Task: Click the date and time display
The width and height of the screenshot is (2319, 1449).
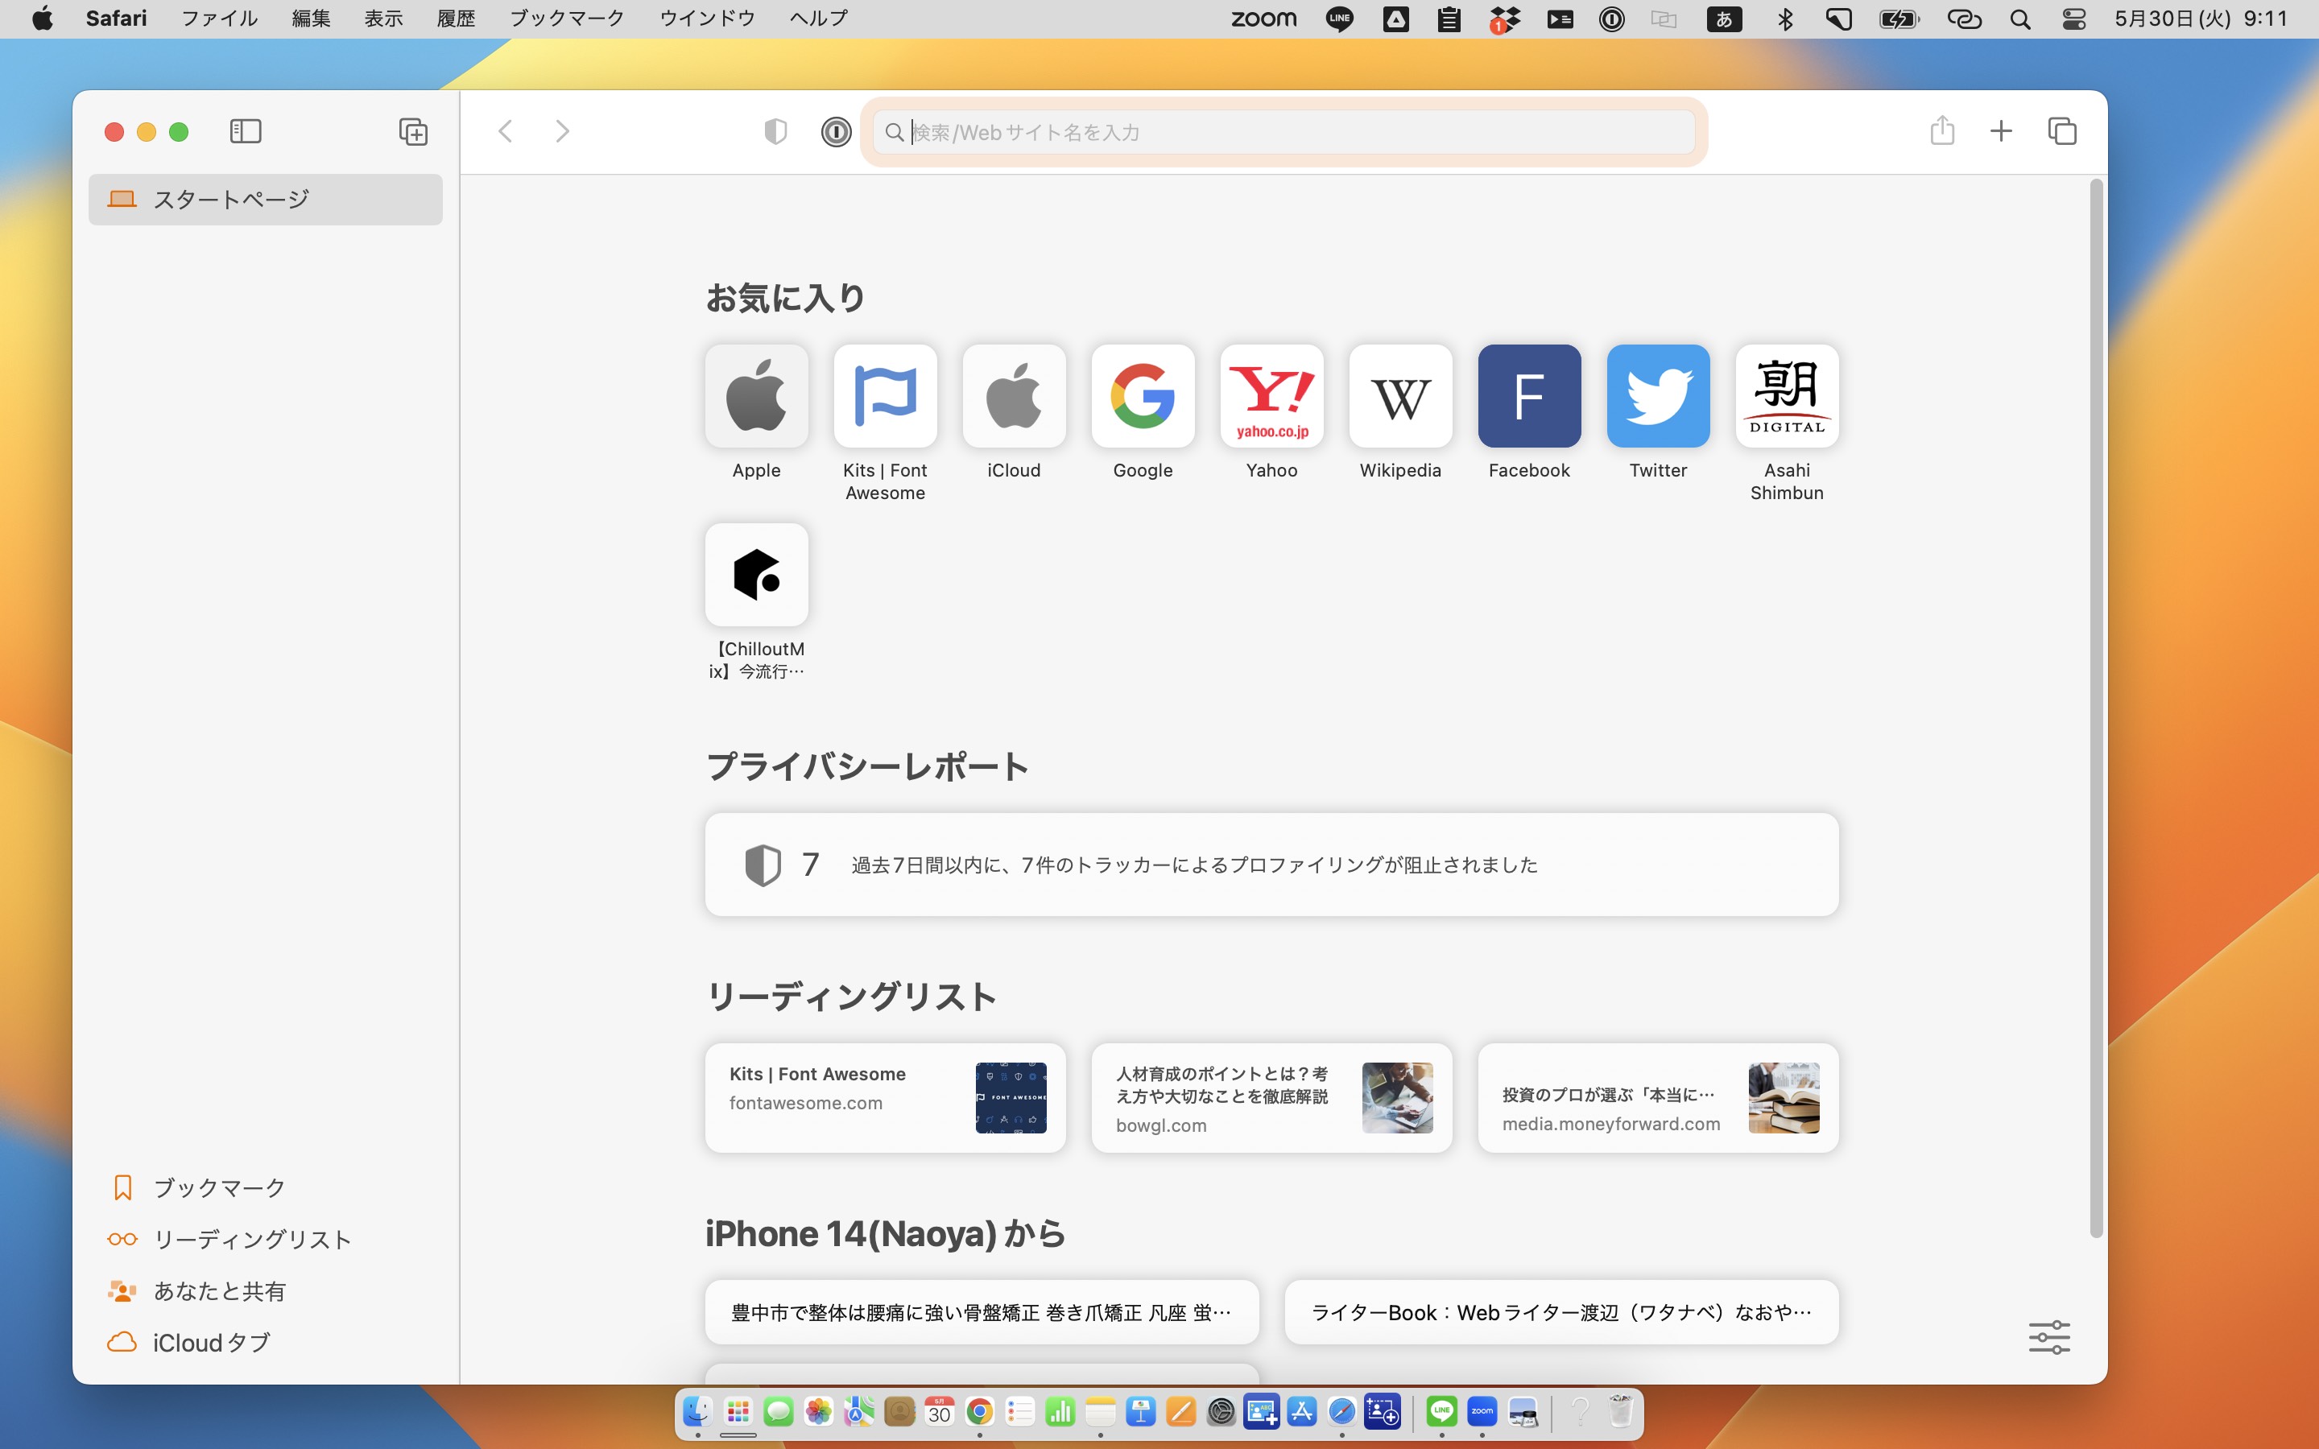Action: point(2200,19)
